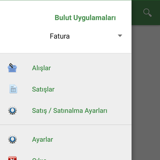Select Satışlar from the drawer menu

pyautogui.click(x=66, y=89)
